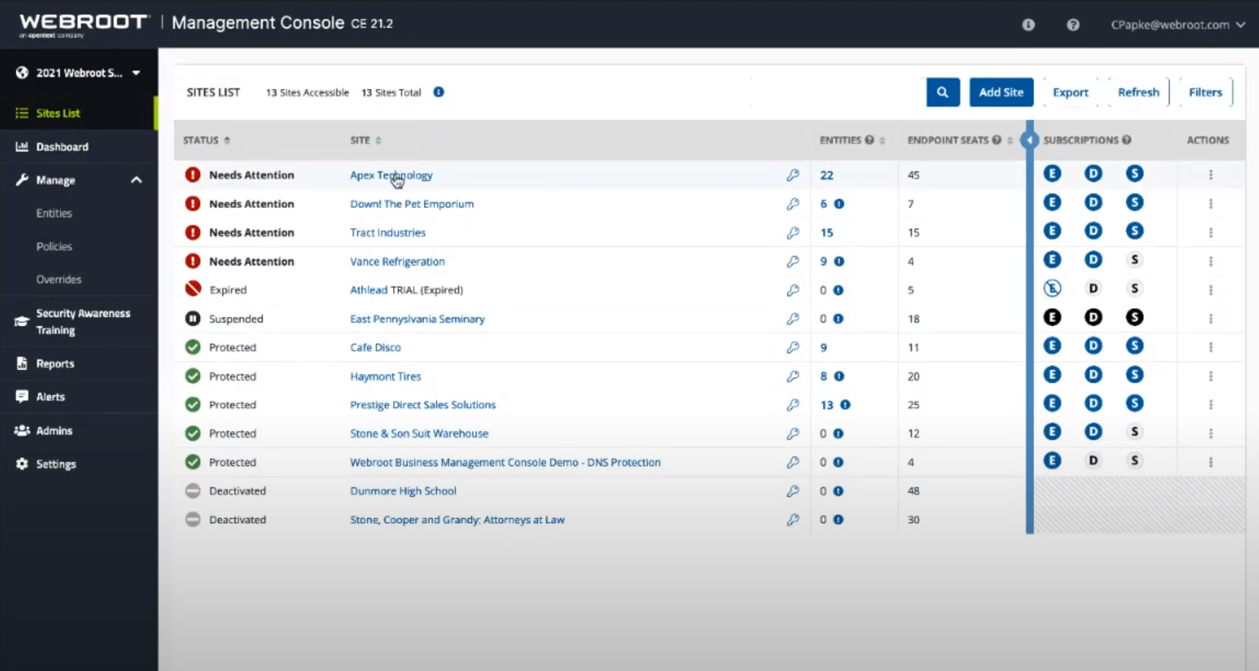Select Dashboard in the left sidebar

(x=62, y=146)
